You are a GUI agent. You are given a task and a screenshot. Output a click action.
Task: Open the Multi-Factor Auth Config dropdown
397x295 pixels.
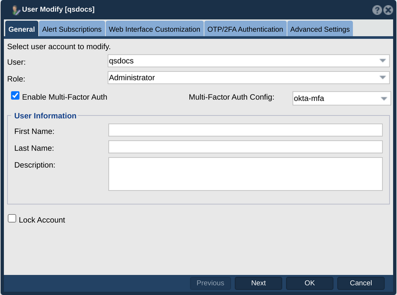pyautogui.click(x=341, y=98)
